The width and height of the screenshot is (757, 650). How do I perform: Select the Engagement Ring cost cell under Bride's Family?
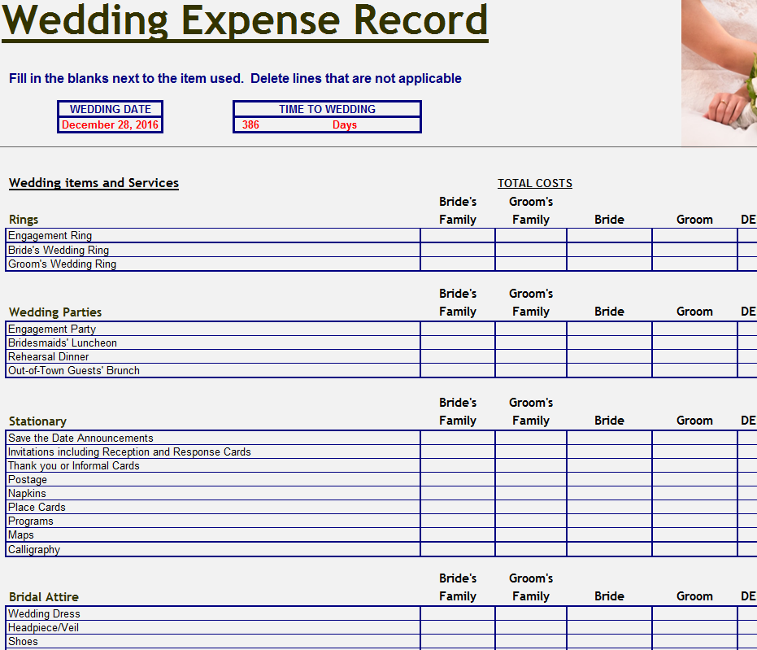pyautogui.click(x=456, y=236)
